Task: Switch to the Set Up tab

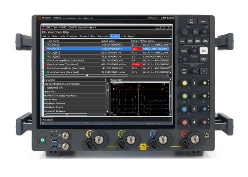Action: point(46,36)
